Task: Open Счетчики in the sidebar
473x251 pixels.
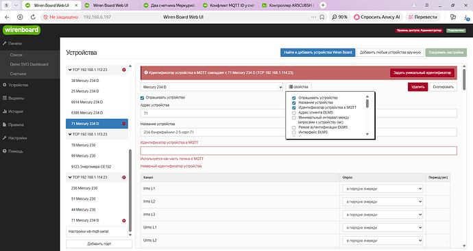Action: [x=18, y=74]
